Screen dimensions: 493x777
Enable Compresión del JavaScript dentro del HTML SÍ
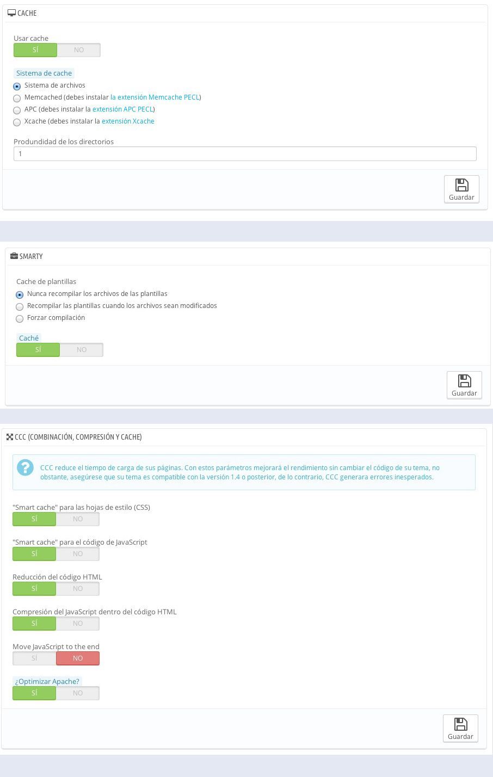coord(34,624)
